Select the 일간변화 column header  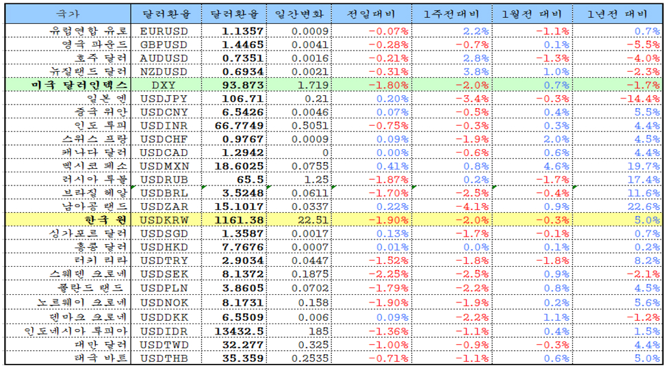pyautogui.click(x=298, y=14)
